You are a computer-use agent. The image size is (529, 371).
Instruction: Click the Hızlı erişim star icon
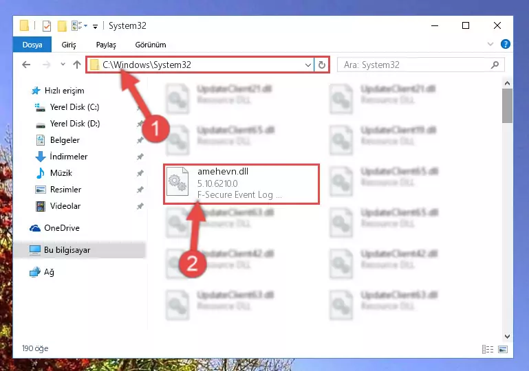point(36,91)
